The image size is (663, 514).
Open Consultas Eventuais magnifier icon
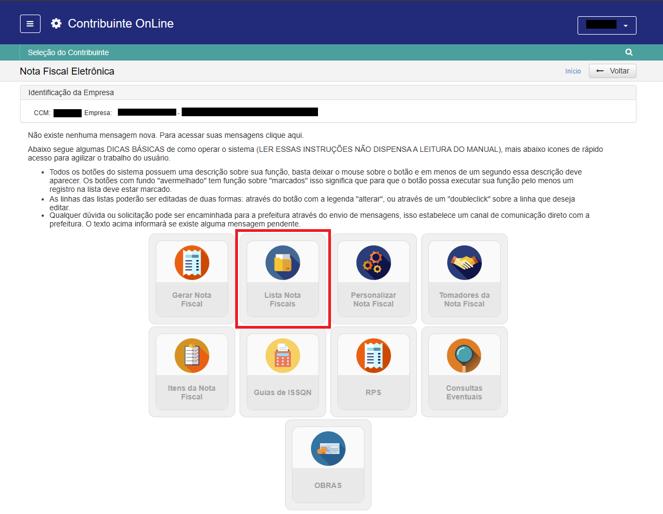464,355
